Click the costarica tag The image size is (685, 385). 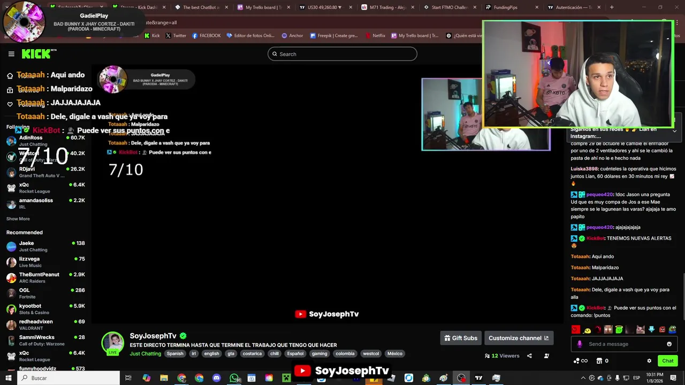252,353
